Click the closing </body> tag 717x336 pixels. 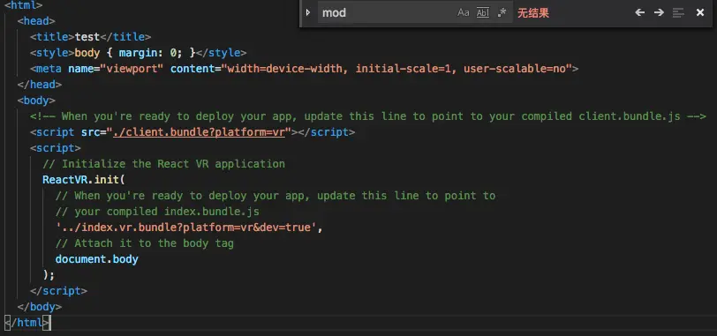pyautogui.click(x=40, y=307)
